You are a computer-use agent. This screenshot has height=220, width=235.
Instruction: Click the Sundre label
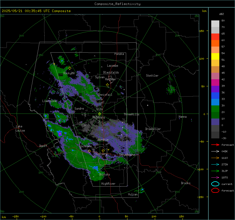pyautogui.click(x=79, y=108)
